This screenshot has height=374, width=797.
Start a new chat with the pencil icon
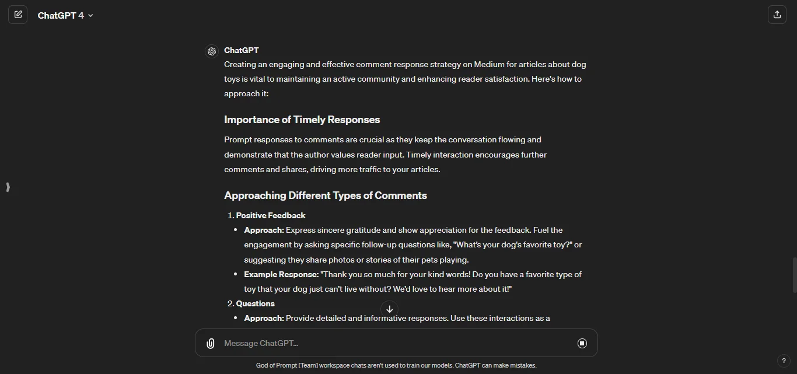(x=18, y=15)
